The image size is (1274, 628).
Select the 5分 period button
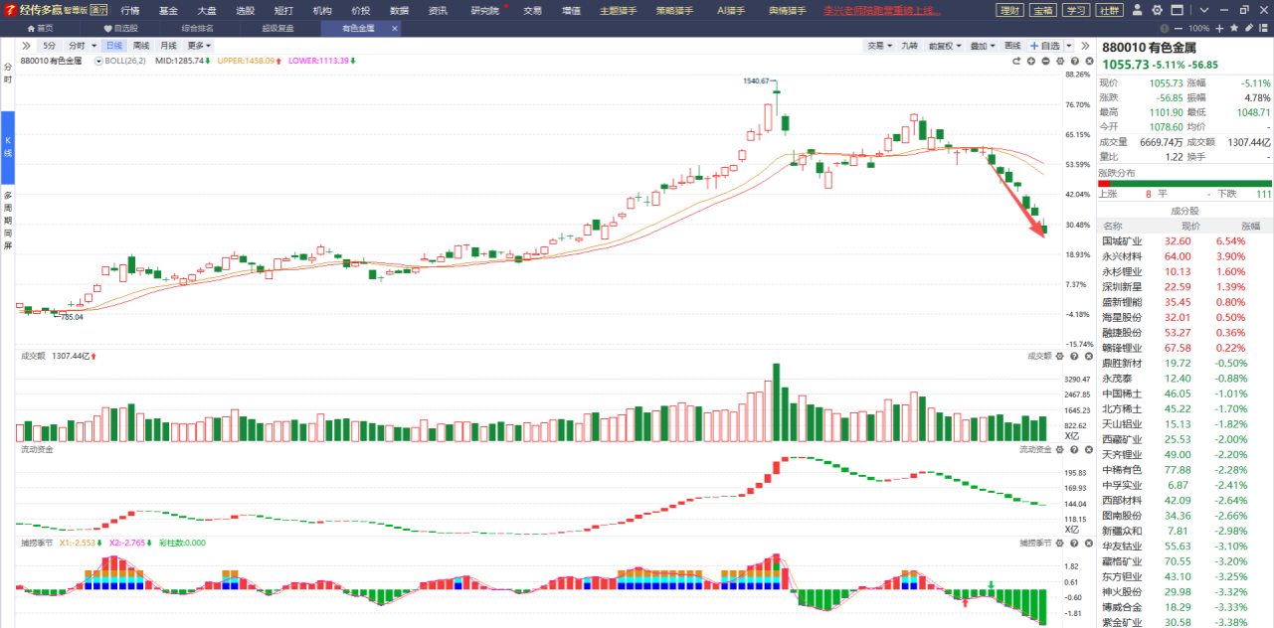click(50, 46)
